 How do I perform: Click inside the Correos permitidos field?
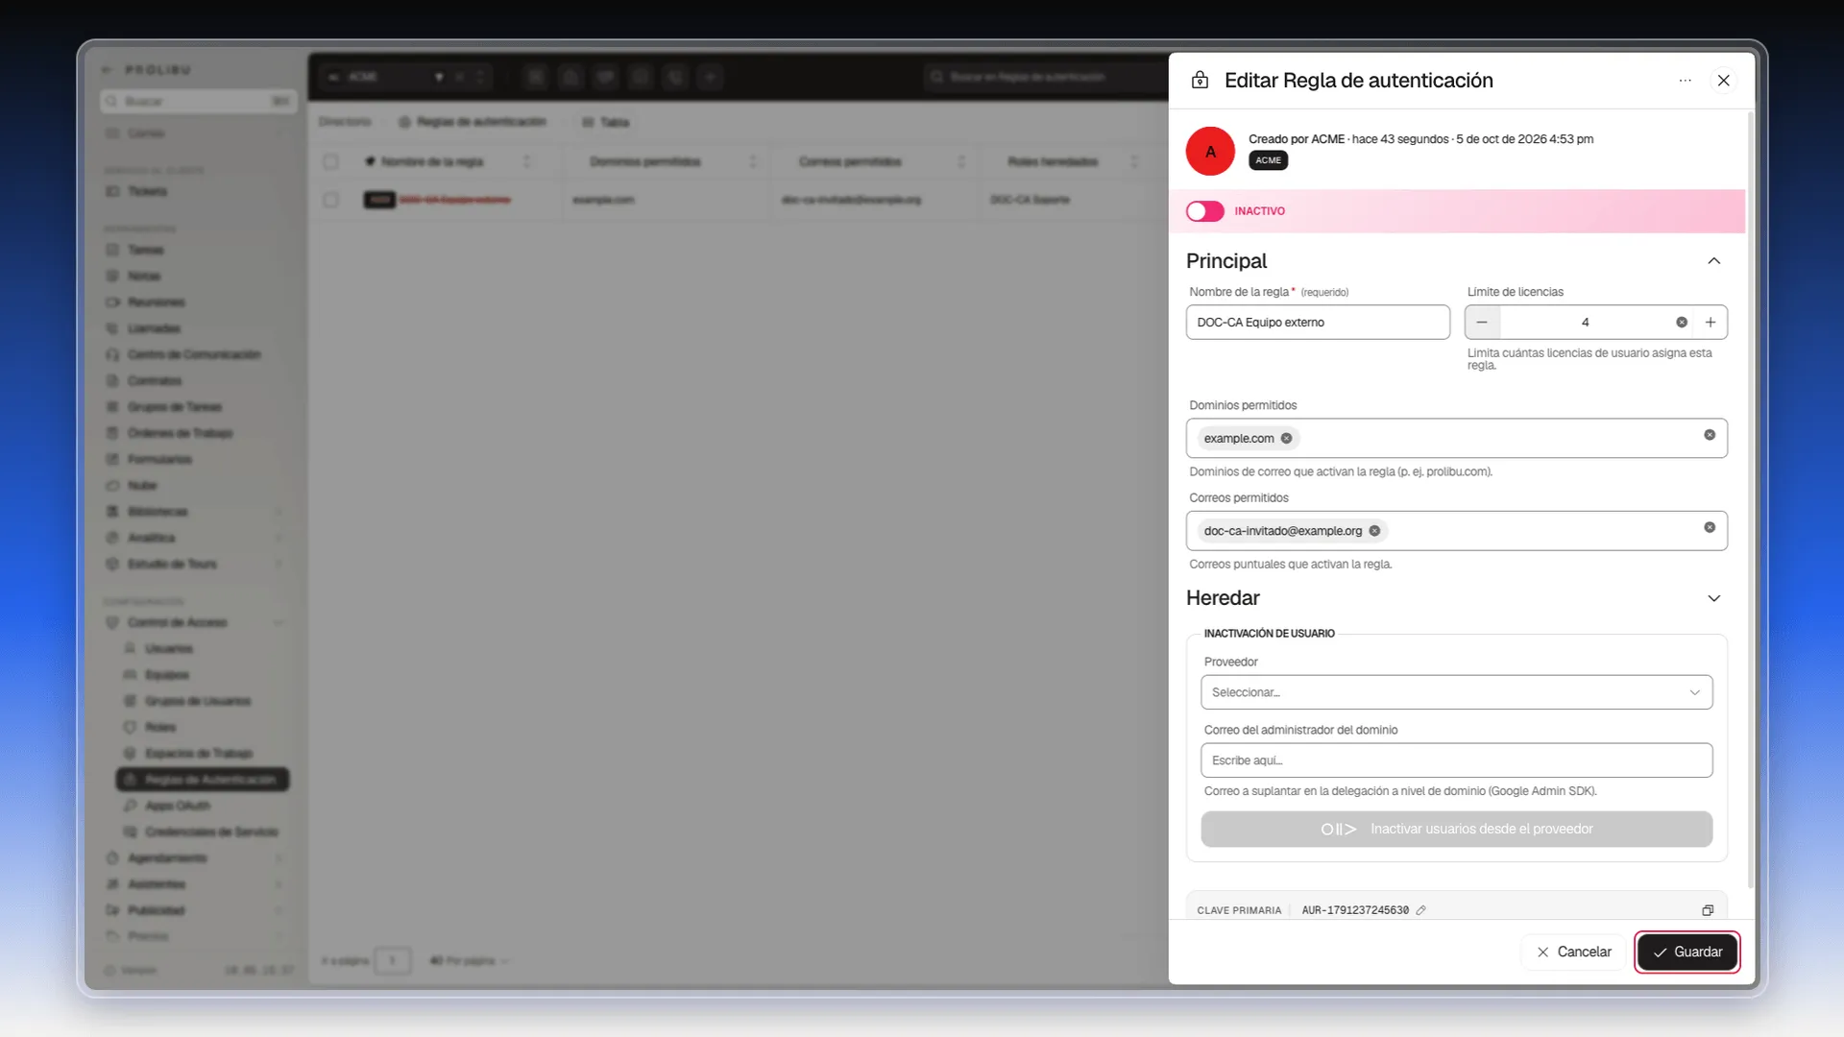coord(1456,531)
